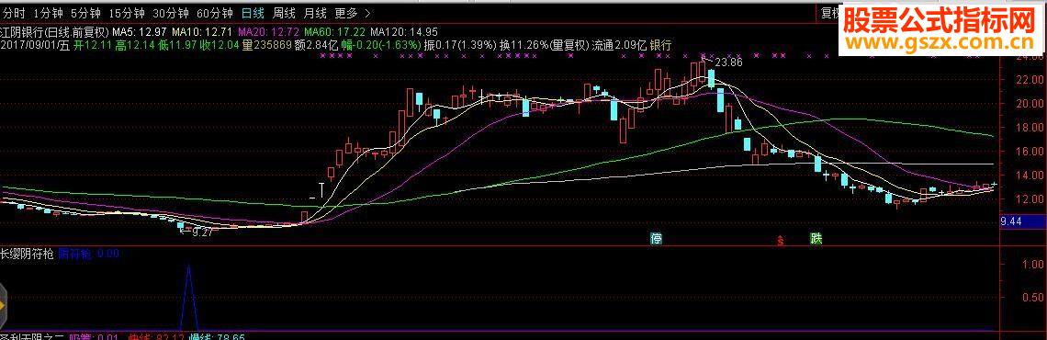1047x340 pixels.
Task: Click the 2017/09/01 date text
Action: click(29, 45)
